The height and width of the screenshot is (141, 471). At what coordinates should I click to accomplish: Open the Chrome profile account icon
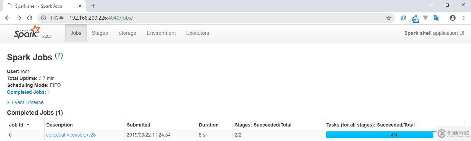[x=453, y=18]
